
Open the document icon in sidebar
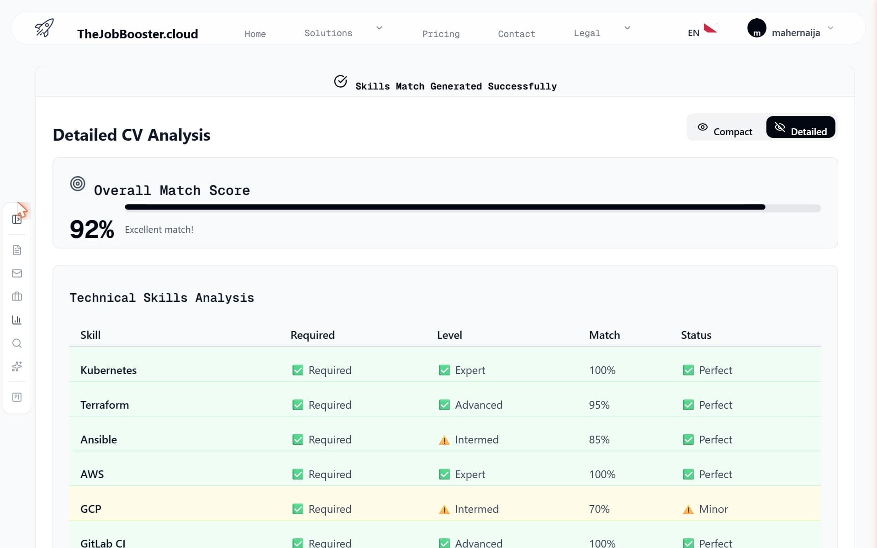[x=17, y=250]
